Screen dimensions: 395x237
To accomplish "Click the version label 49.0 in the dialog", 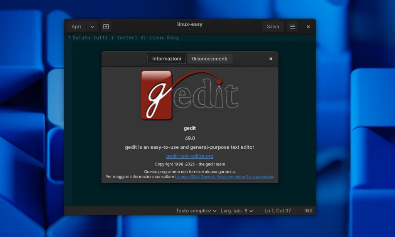I will tap(189, 138).
